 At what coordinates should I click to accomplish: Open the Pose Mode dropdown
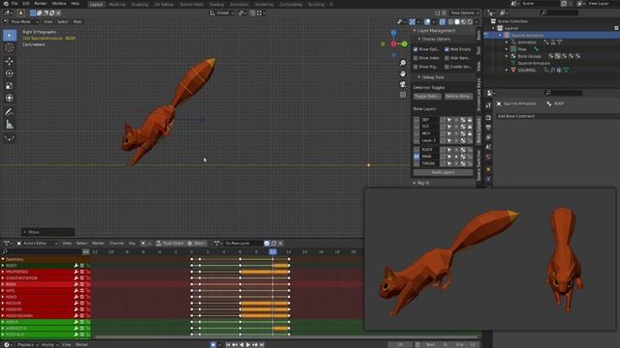[20, 21]
